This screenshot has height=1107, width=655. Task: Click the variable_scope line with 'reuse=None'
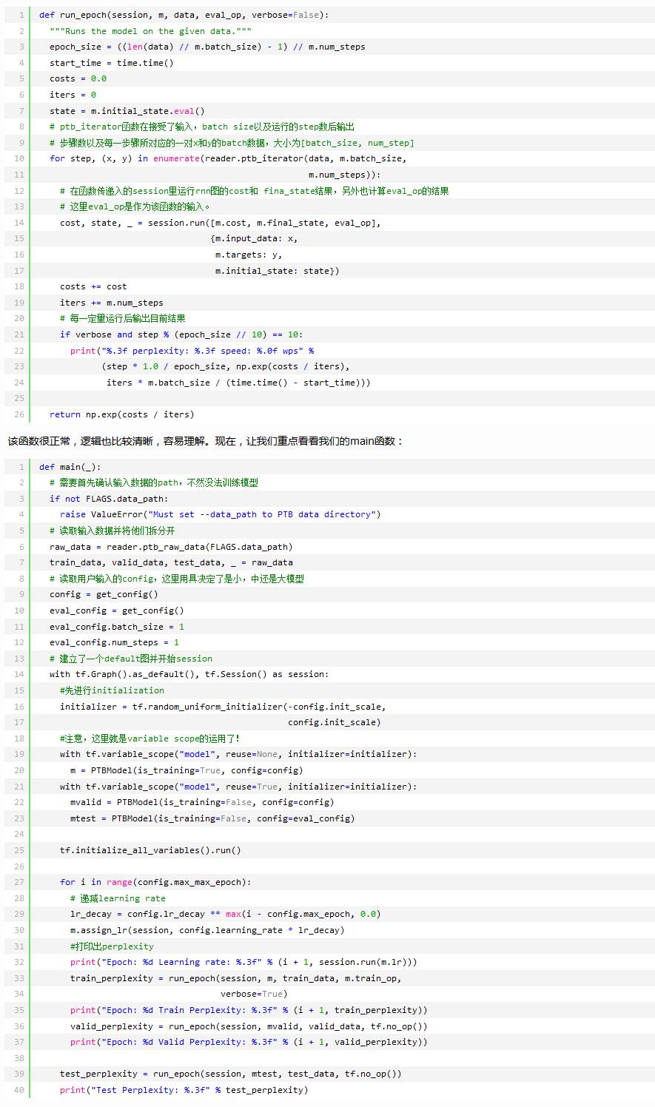pyautogui.click(x=238, y=754)
